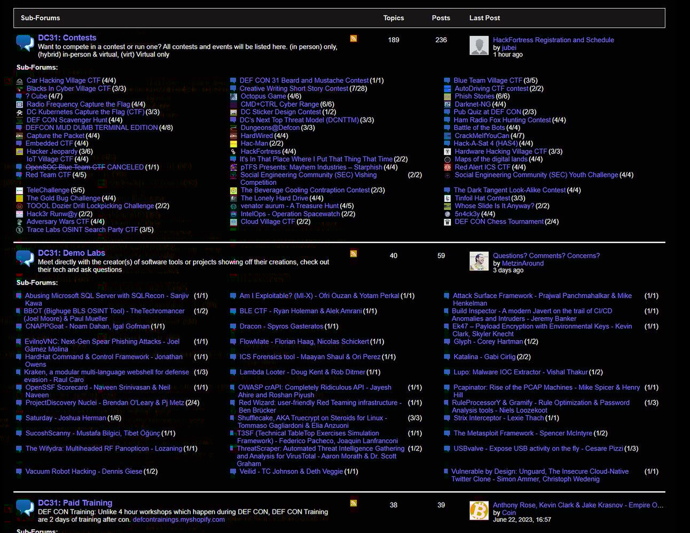The width and height of the screenshot is (690, 533).
Task: Open the Dracon - Spyros Gasteratos demo lab
Action: (281, 326)
